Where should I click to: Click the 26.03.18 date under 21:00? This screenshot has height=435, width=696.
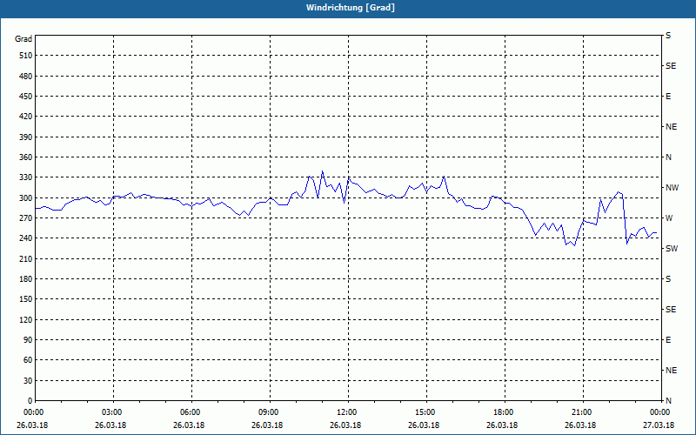(x=580, y=425)
